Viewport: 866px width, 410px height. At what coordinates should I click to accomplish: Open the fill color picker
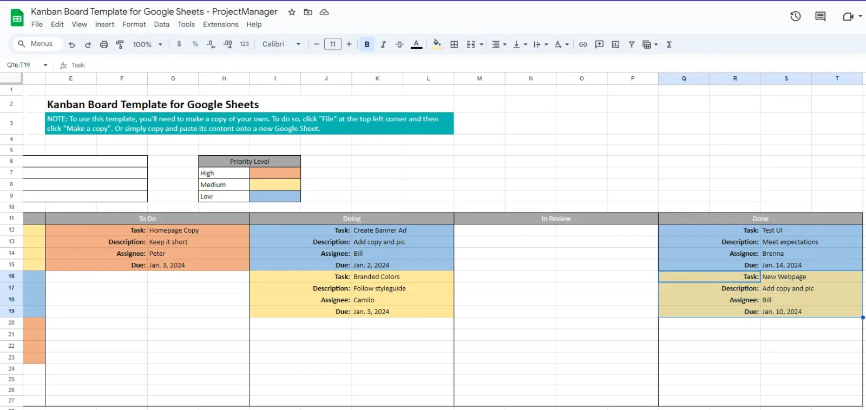pyautogui.click(x=437, y=44)
